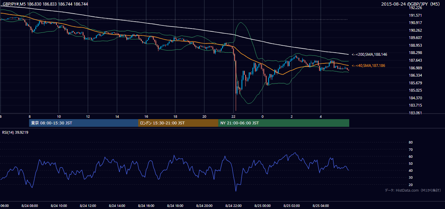Click price level 183.061 on the axis
This screenshot has height=209, width=445.
[x=415, y=113]
